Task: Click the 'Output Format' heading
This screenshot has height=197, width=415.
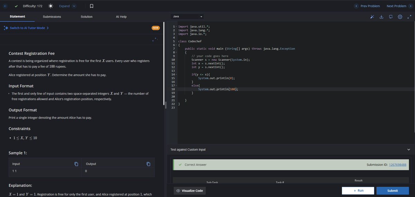Action: click(x=23, y=110)
